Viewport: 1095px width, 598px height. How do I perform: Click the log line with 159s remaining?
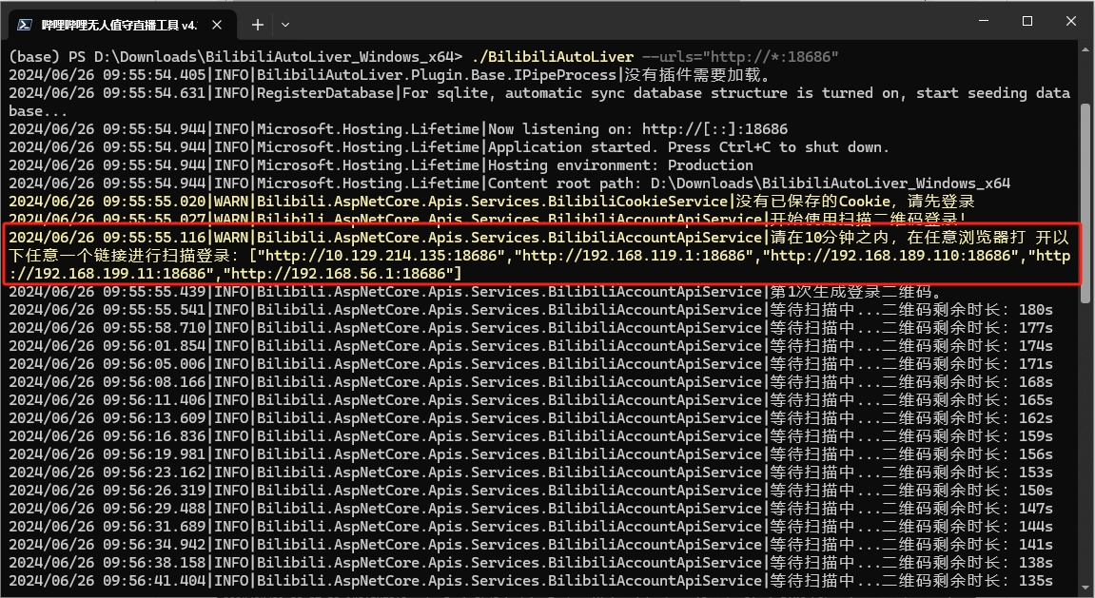click(x=531, y=436)
